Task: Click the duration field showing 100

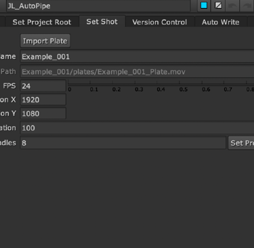Action: click(137, 128)
